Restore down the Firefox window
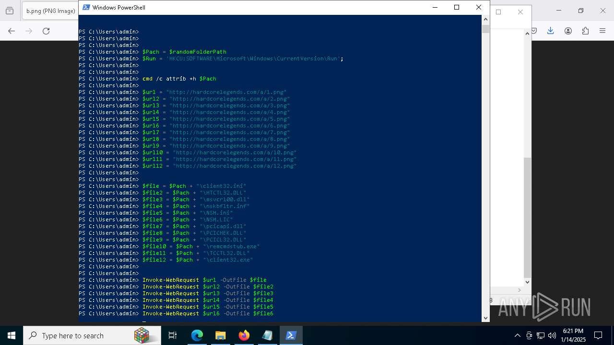 point(581,11)
